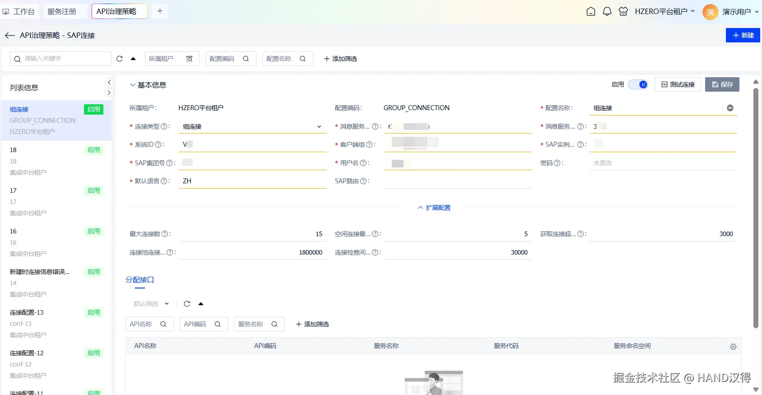
Task: Click the API名称 filter search icon
Action: pos(163,324)
